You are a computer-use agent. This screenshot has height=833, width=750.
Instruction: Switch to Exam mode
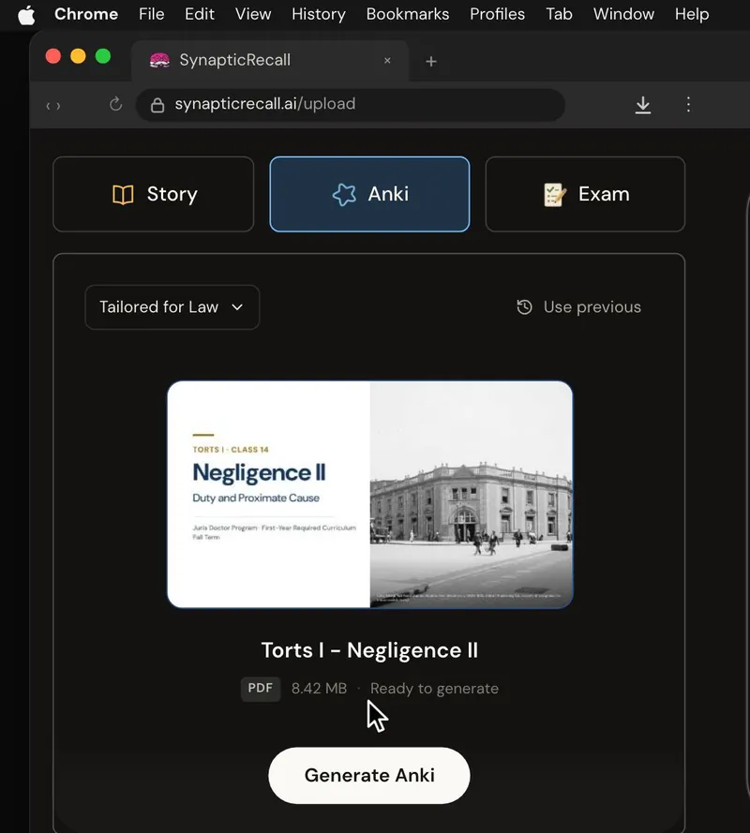[585, 194]
